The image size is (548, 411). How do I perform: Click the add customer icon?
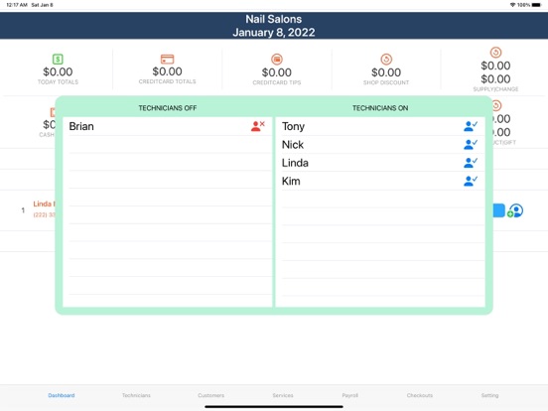click(x=515, y=210)
